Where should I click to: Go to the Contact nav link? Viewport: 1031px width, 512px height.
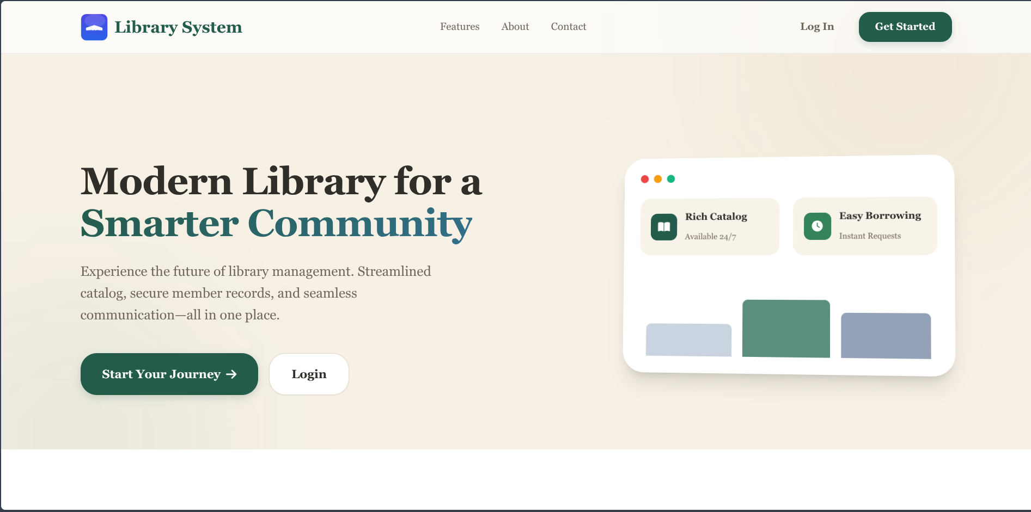pyautogui.click(x=569, y=27)
